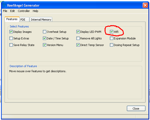Click the Close button

136,108
